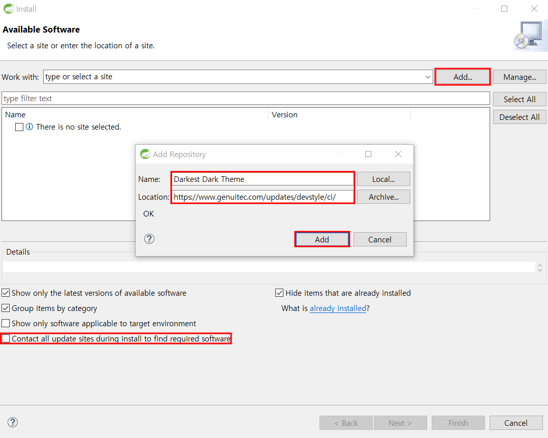Click the Spring leaf icon in Install title bar

tap(9, 9)
